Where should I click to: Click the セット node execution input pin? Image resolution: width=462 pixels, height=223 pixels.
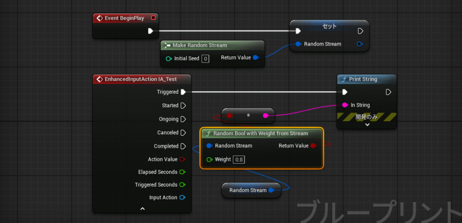298,31
